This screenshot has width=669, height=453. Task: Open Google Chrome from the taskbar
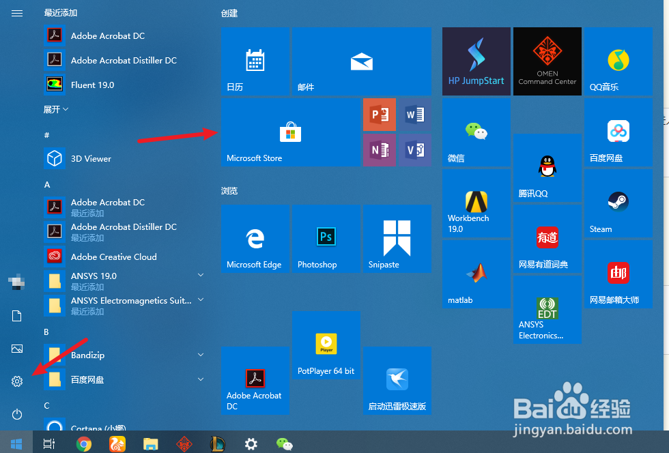[x=83, y=443]
